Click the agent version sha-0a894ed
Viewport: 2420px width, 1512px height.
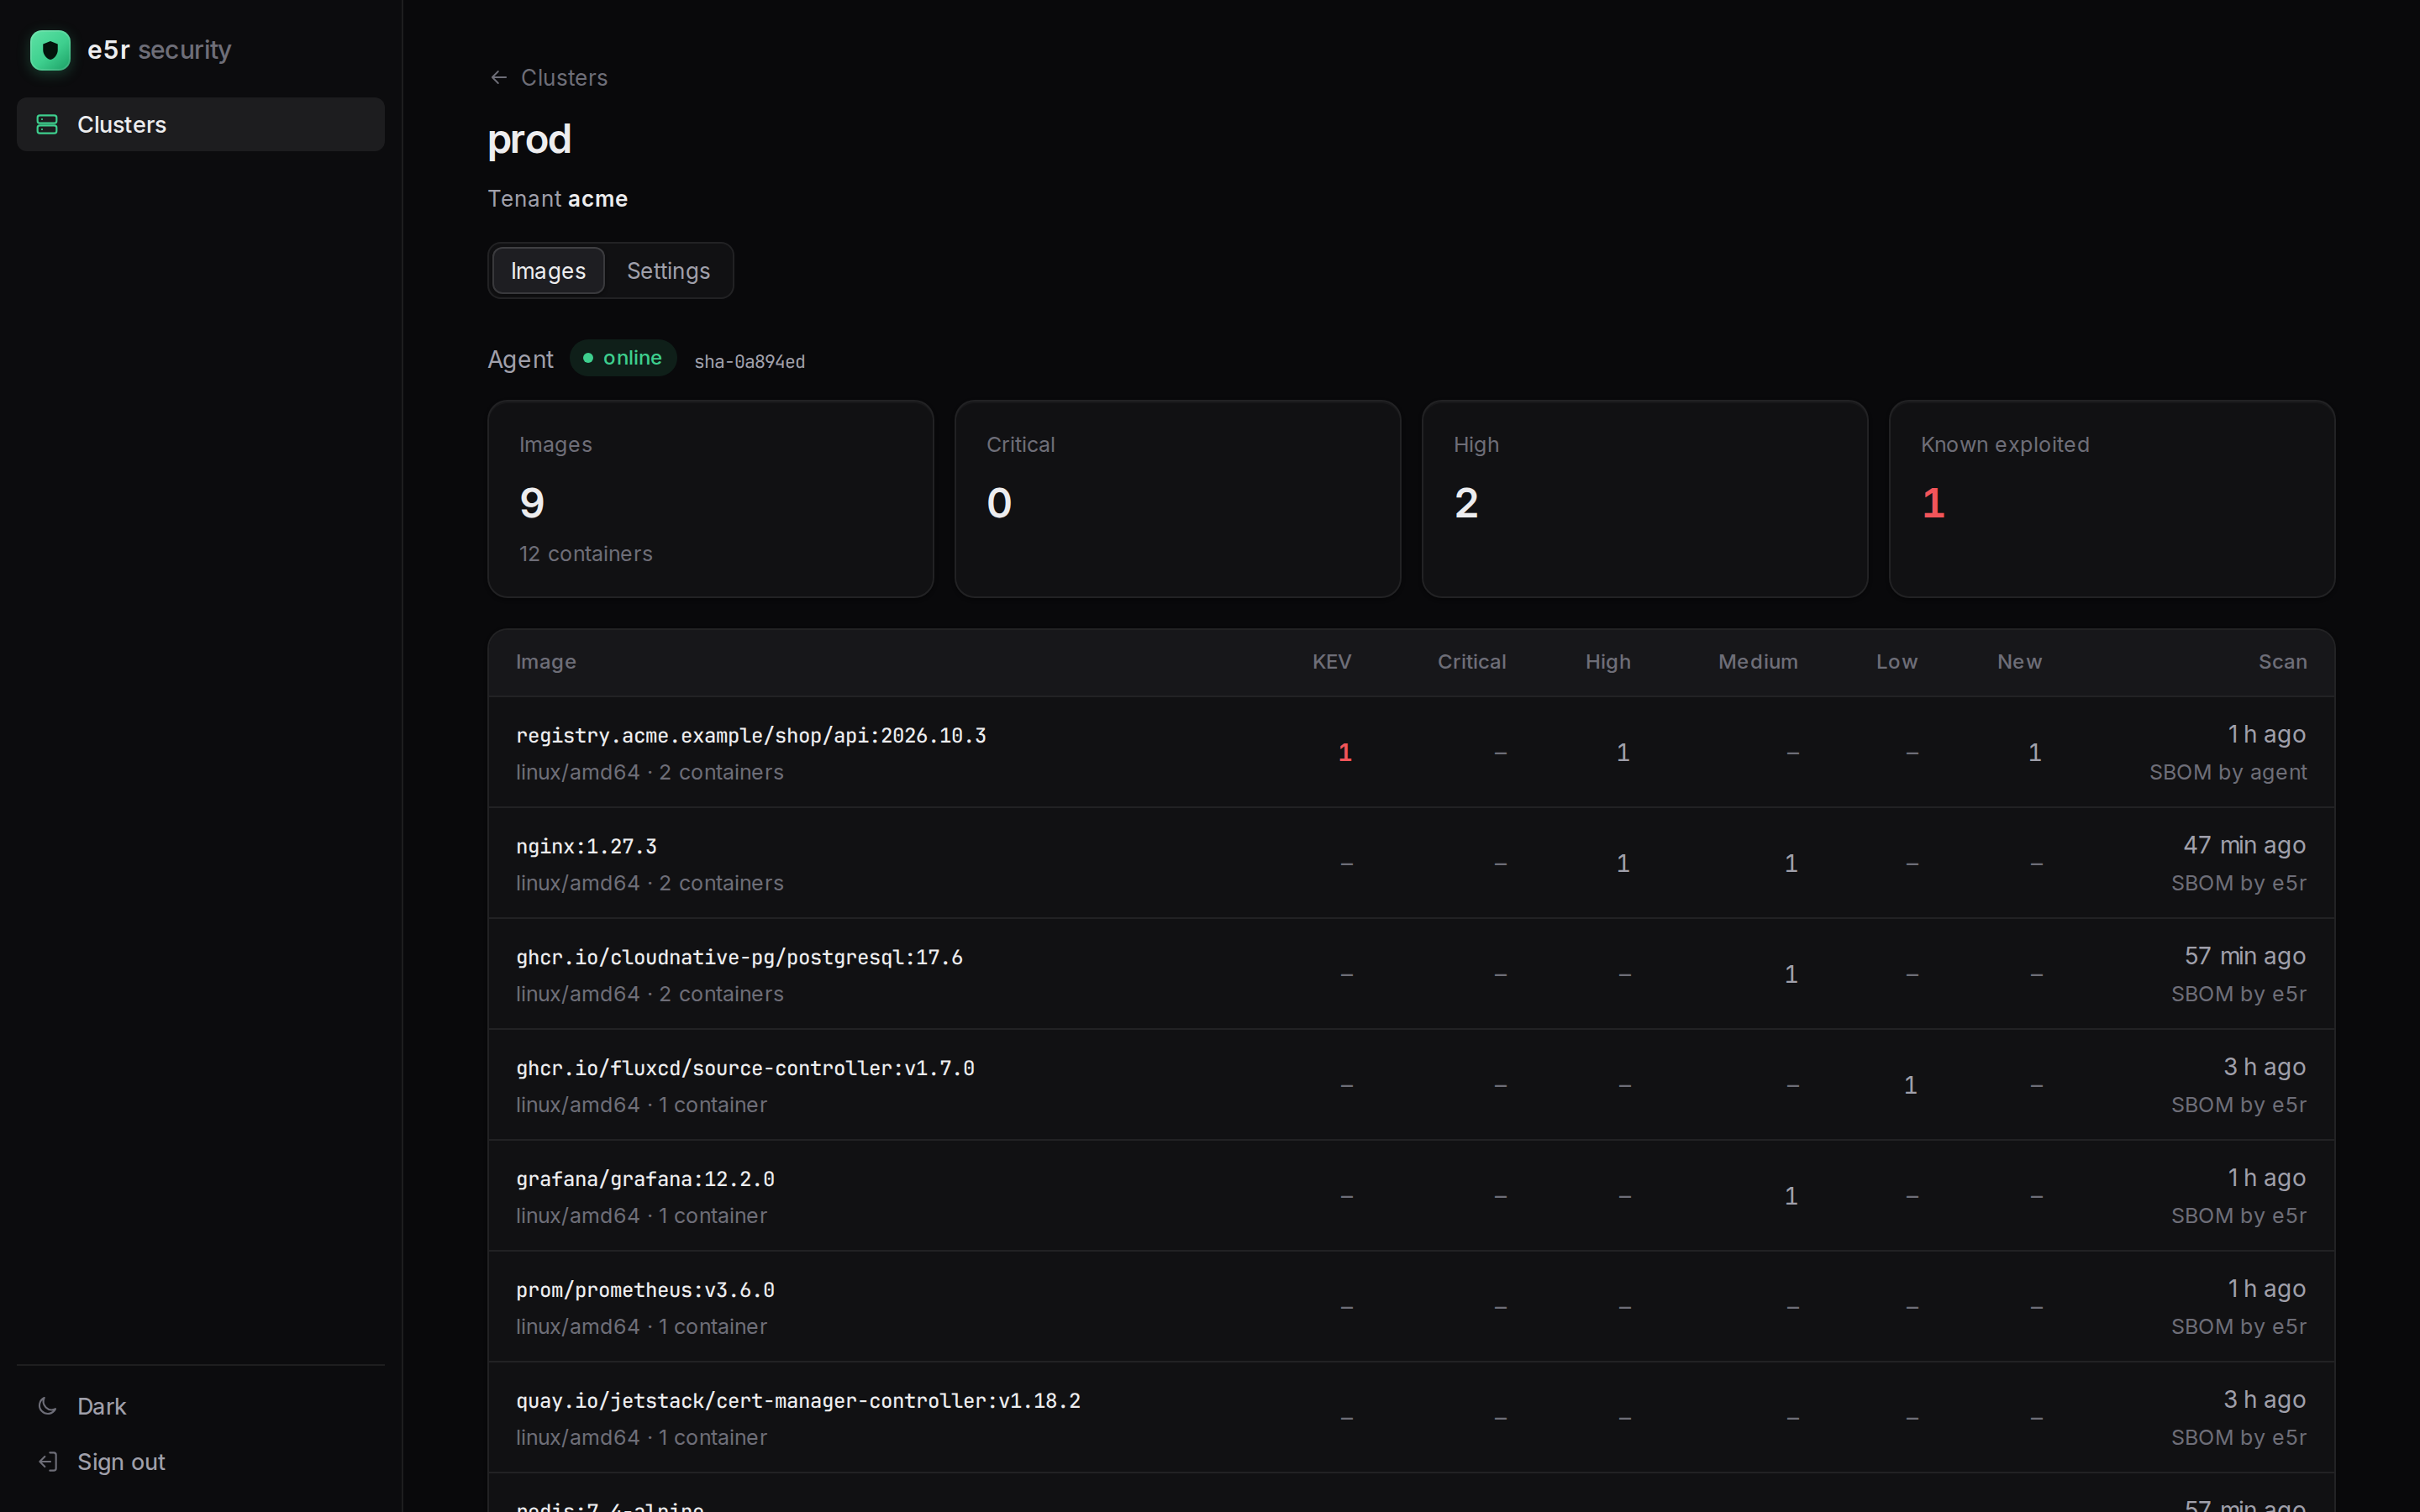tap(750, 361)
